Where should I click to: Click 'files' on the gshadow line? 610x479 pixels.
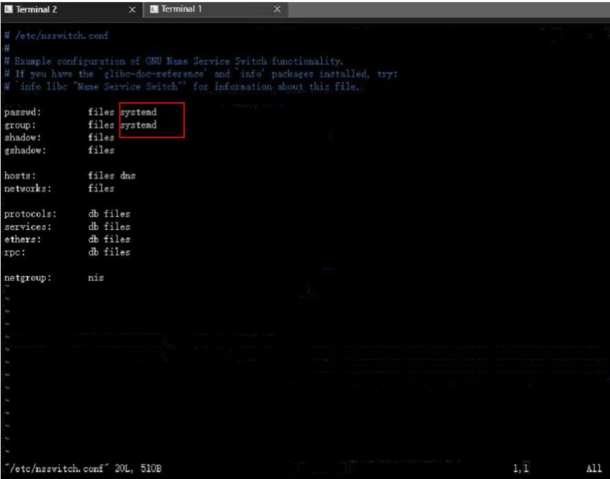(x=101, y=150)
